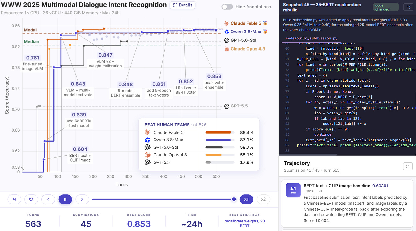The height and width of the screenshot is (231, 416).
Task: Click the Qwen 3.8-Max logo in the chart legend
Action: pos(227,32)
